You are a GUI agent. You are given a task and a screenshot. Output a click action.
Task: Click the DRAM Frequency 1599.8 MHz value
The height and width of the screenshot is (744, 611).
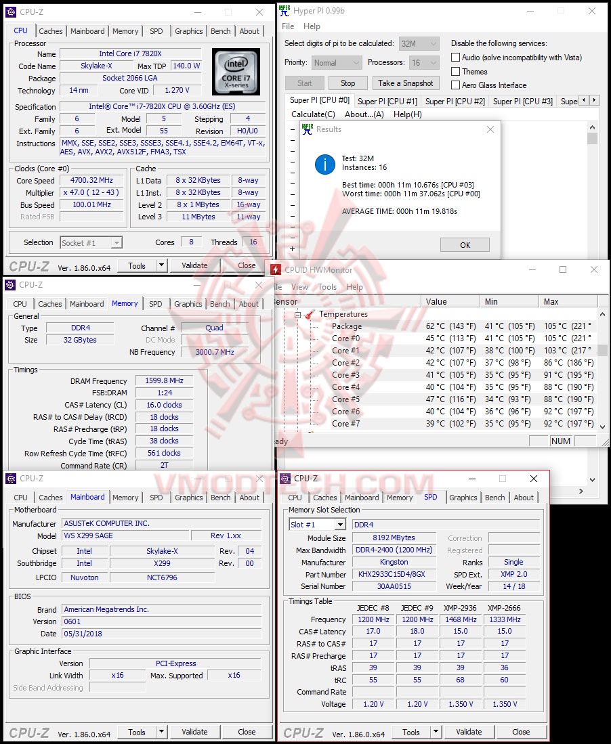tap(164, 380)
